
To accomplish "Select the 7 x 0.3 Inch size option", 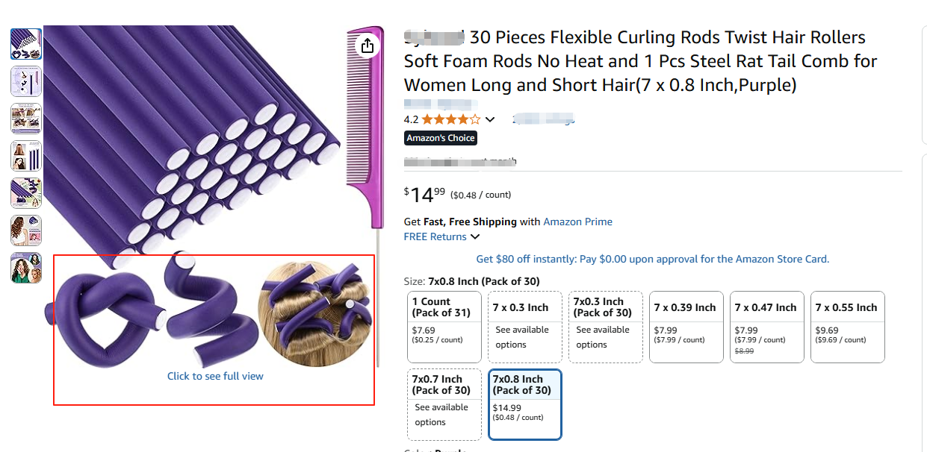I will [x=524, y=327].
